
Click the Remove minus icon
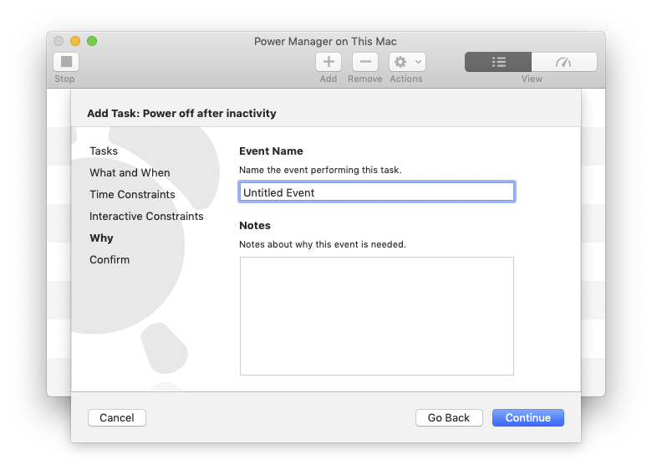(364, 62)
